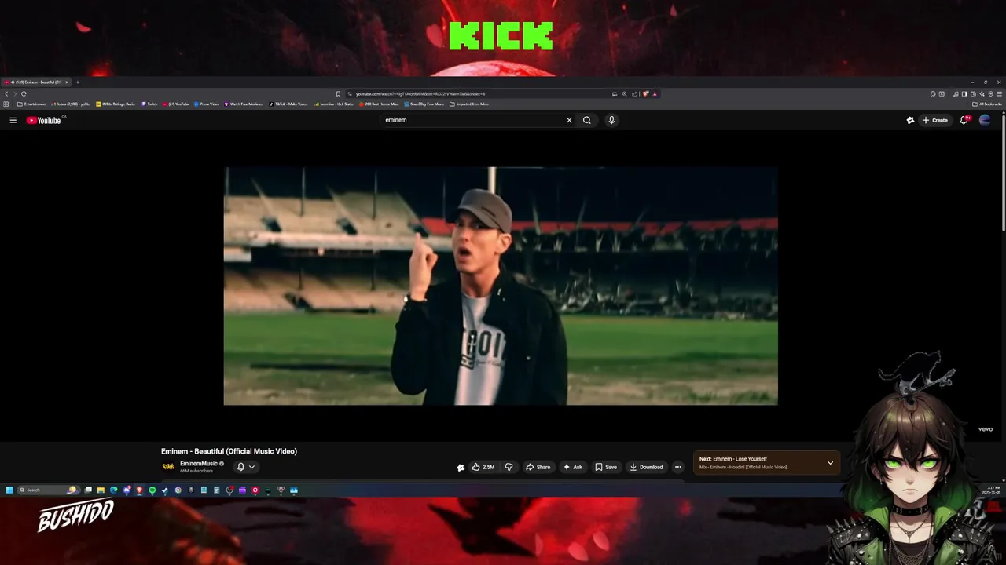Open the YouTube hamburger guide menu

coord(13,120)
